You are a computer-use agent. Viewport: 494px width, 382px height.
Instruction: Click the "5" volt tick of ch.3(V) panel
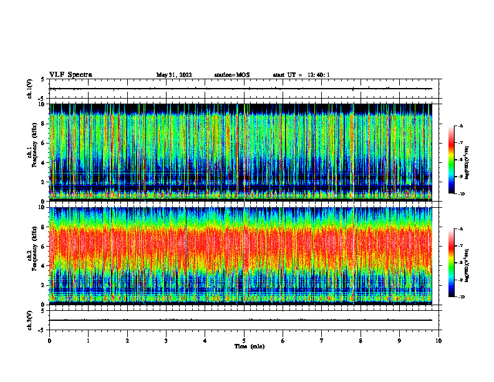coord(43,311)
